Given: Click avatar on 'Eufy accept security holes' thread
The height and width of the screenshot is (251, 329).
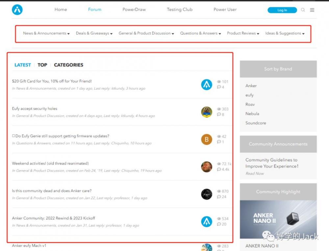Looking at the screenshot, I should coord(207,112).
